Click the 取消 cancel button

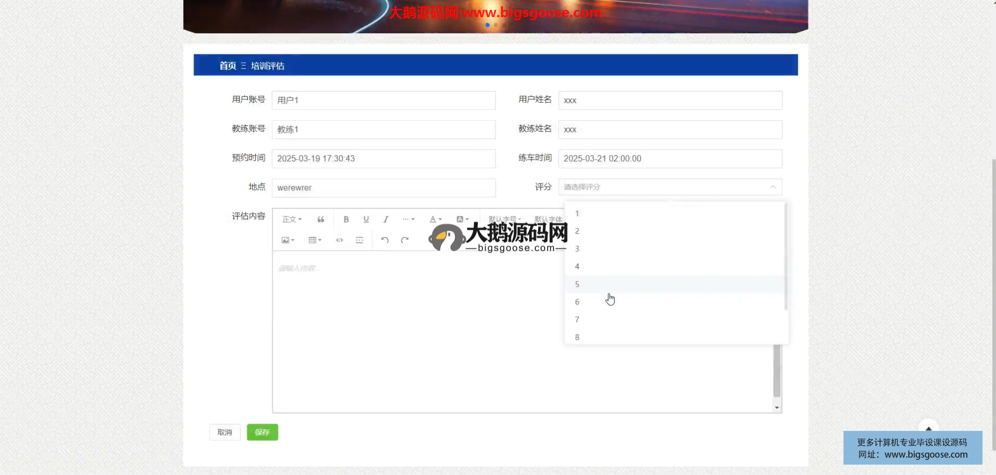(x=225, y=432)
